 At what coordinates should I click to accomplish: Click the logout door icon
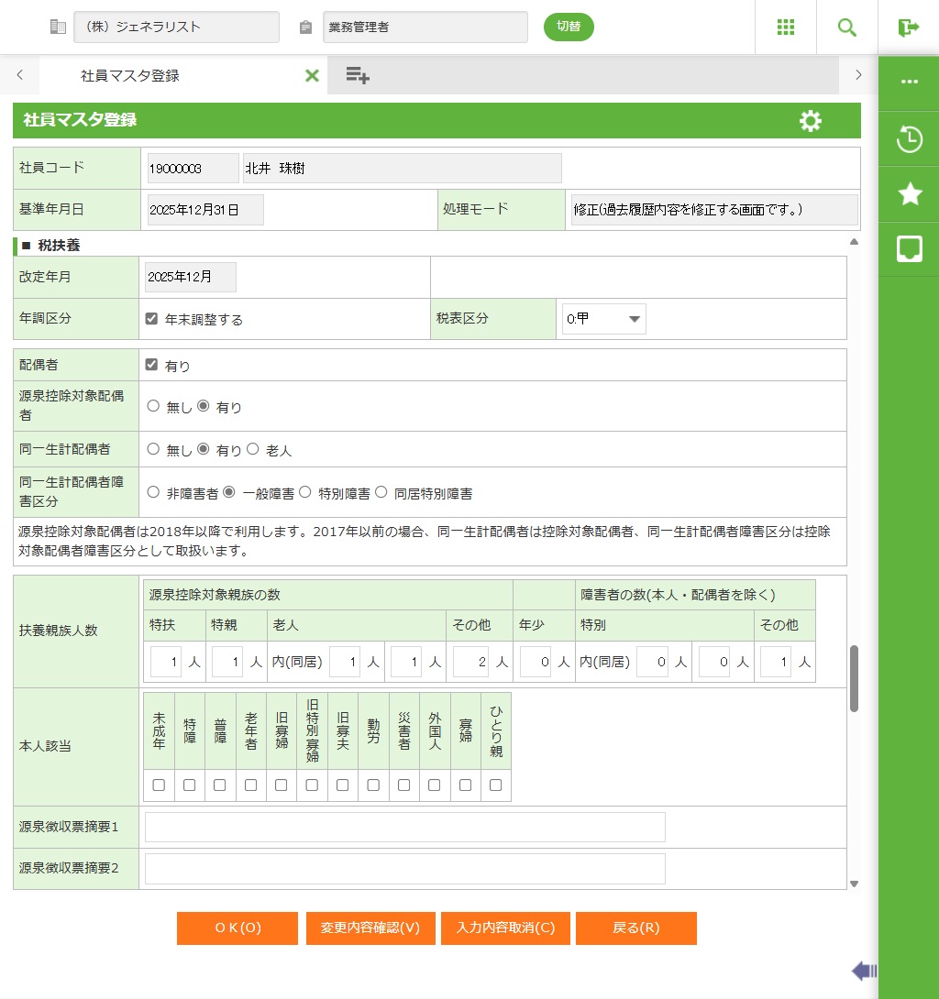(909, 27)
